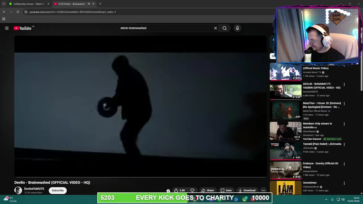The height and width of the screenshot is (204, 363).
Task: Click the video progress bar
Action: [140, 177]
